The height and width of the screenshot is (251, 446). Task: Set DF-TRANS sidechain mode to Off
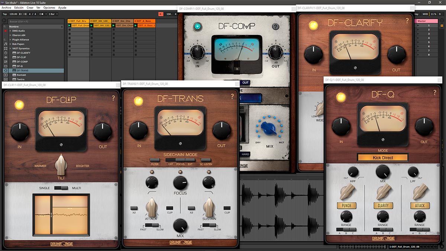[171, 160]
